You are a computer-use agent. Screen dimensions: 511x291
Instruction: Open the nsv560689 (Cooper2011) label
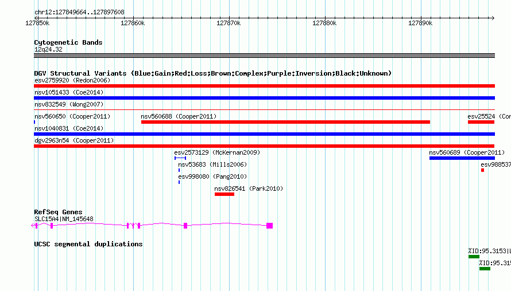tap(467, 152)
